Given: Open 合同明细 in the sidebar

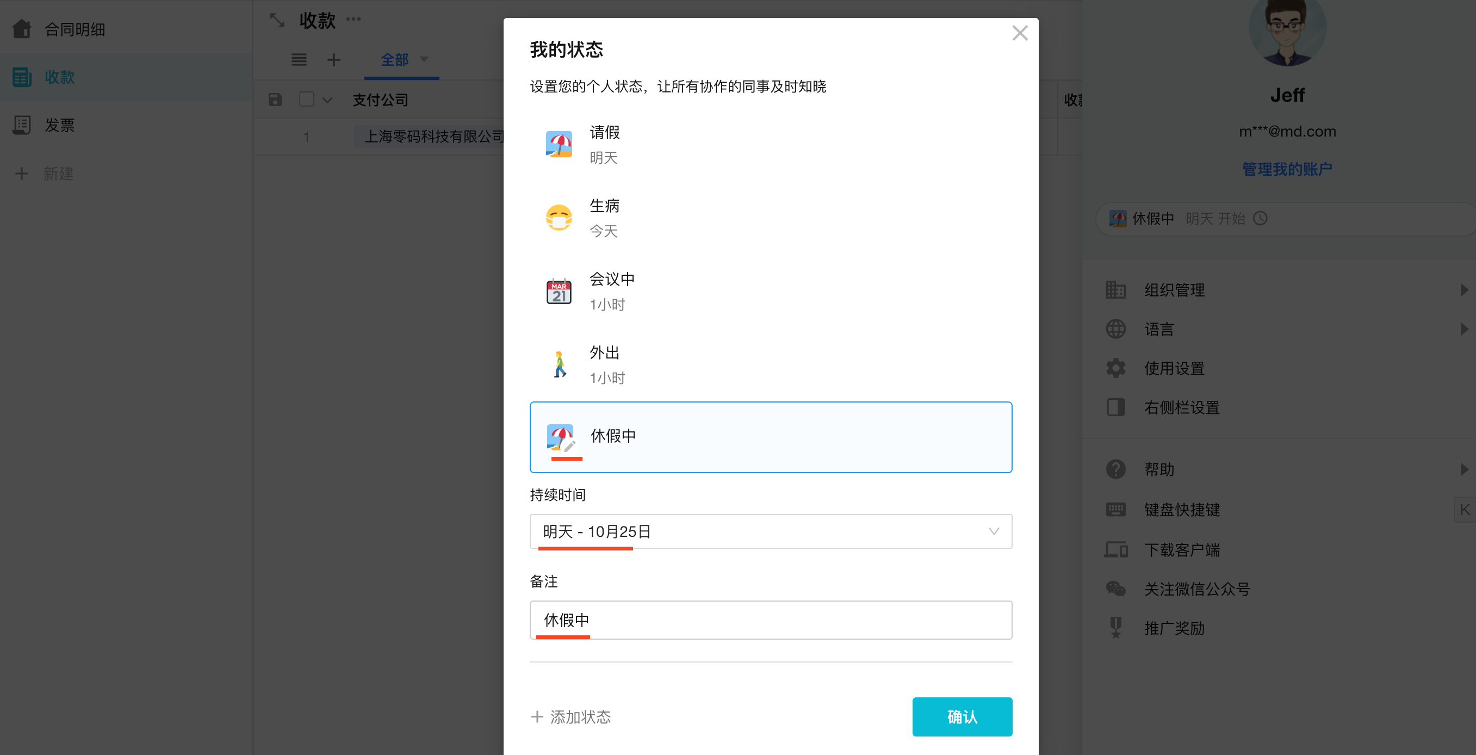Looking at the screenshot, I should (x=75, y=29).
